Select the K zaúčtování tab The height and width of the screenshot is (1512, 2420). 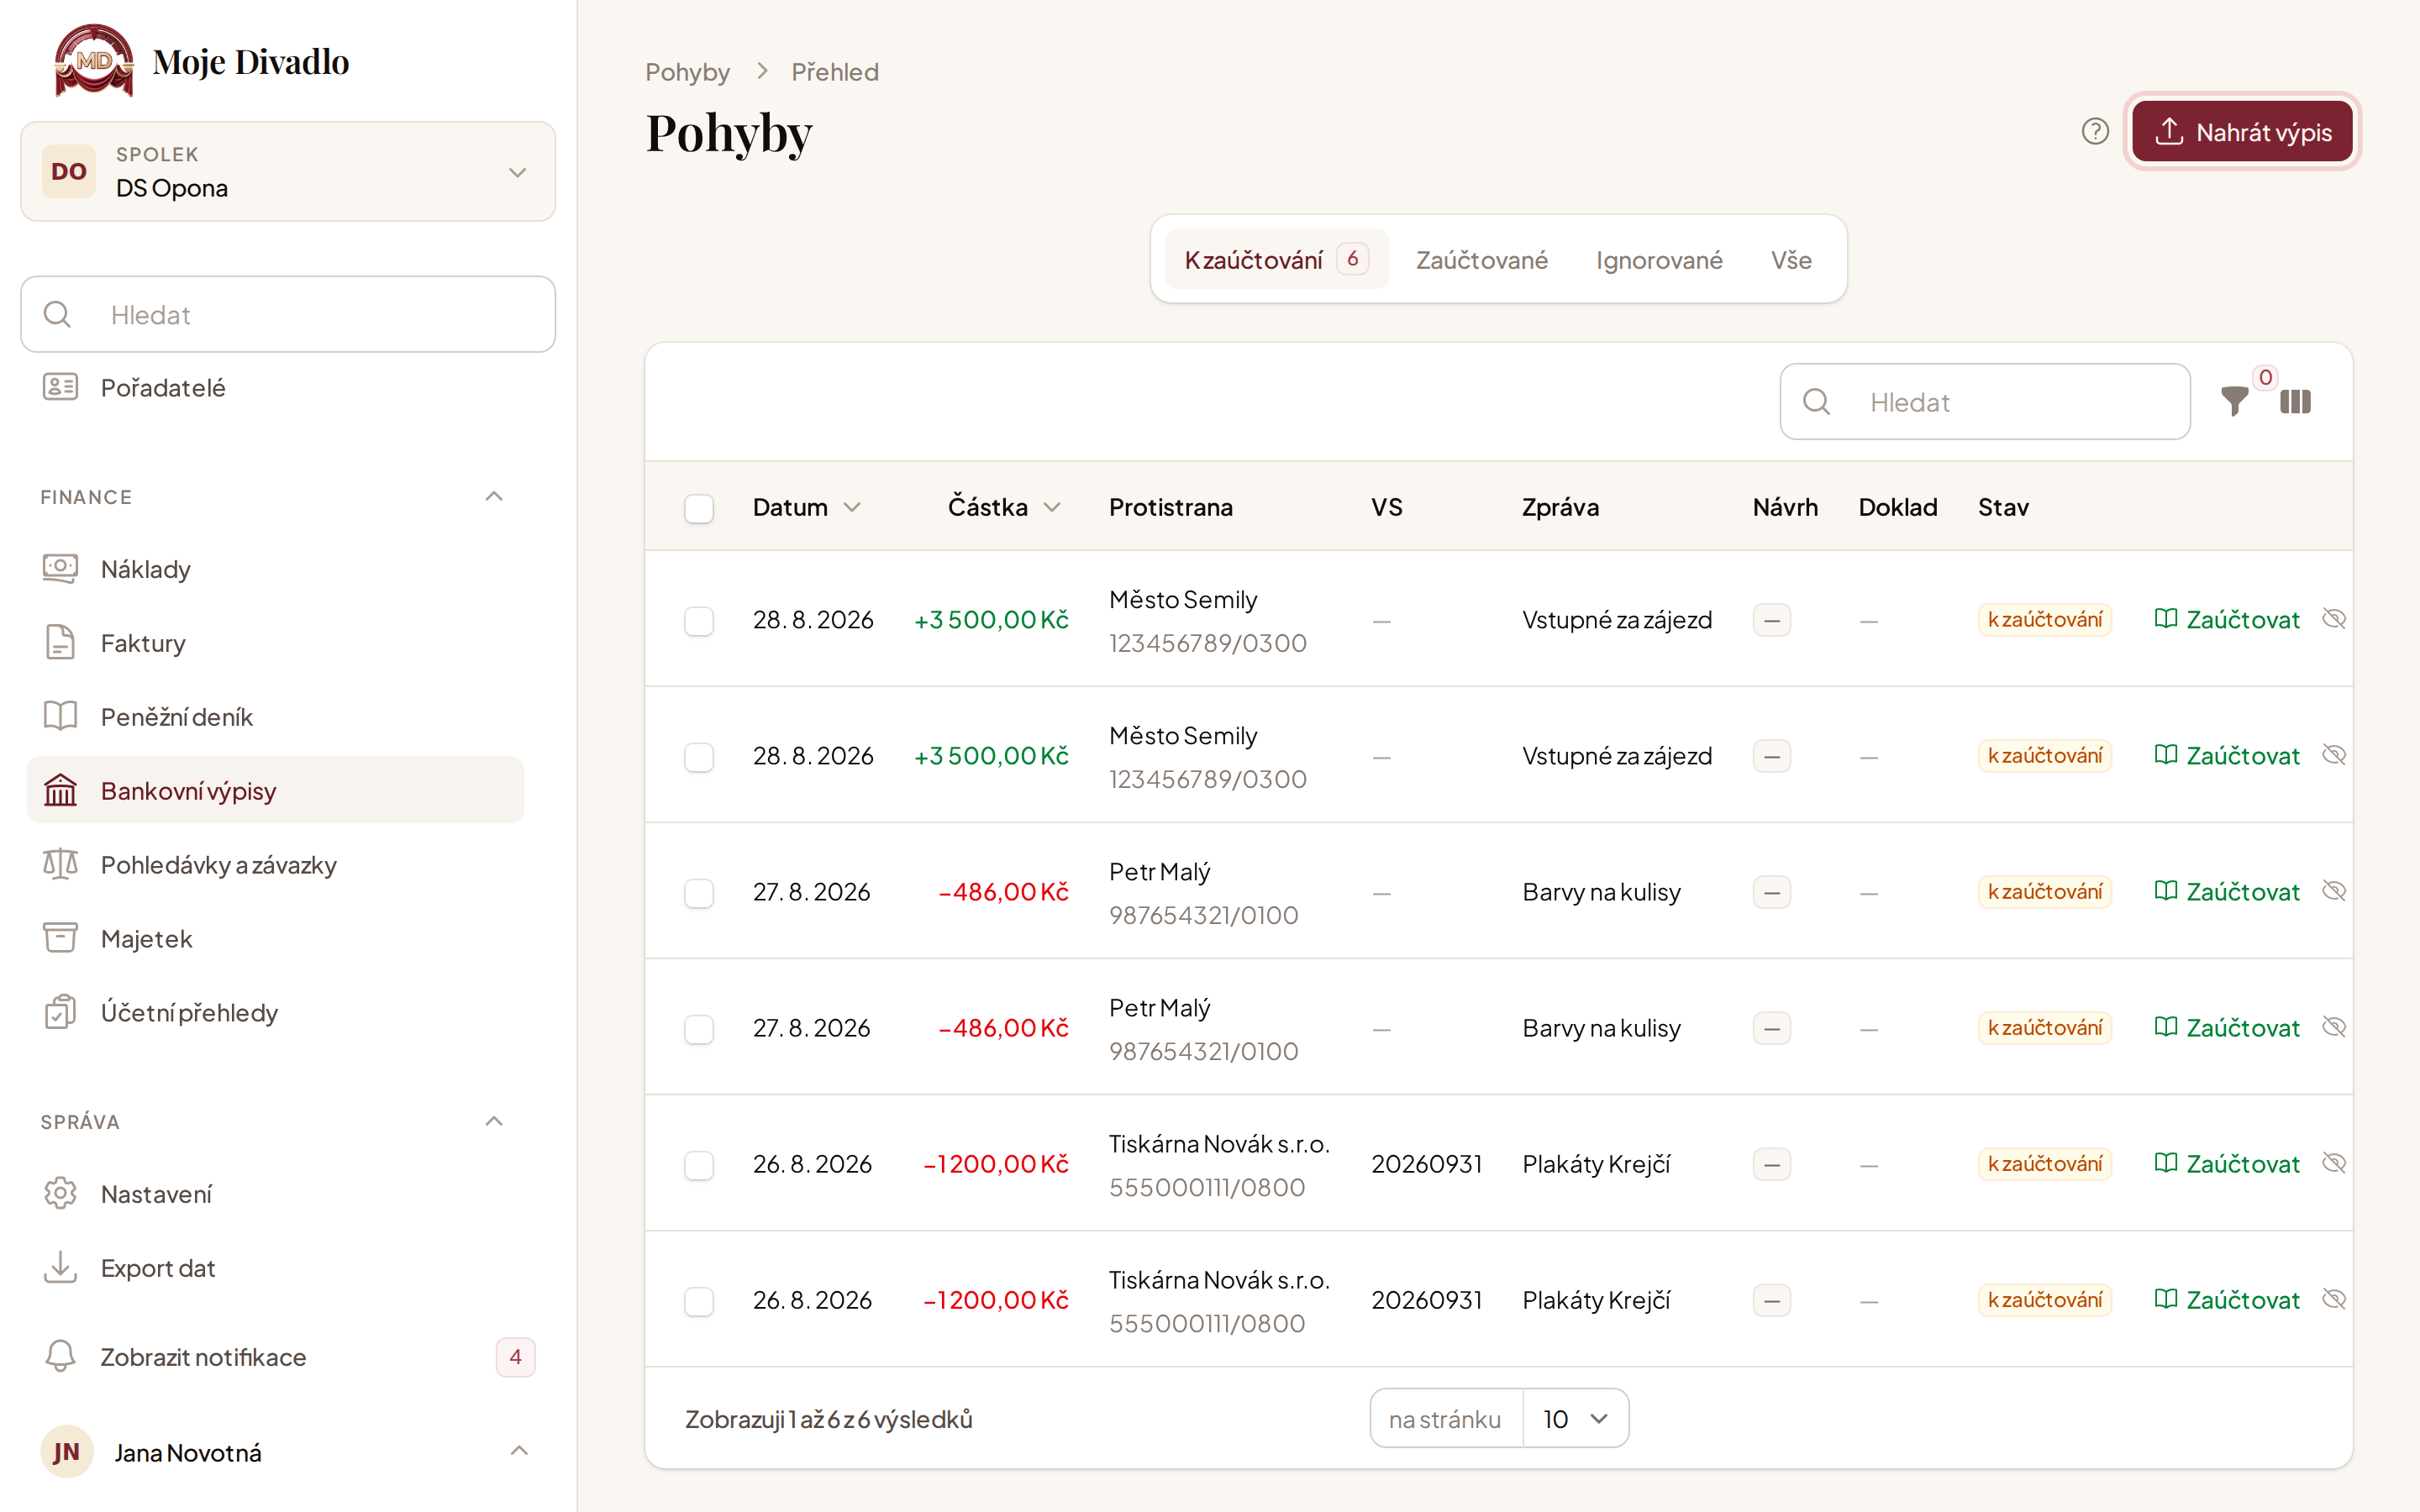tap(1276, 260)
